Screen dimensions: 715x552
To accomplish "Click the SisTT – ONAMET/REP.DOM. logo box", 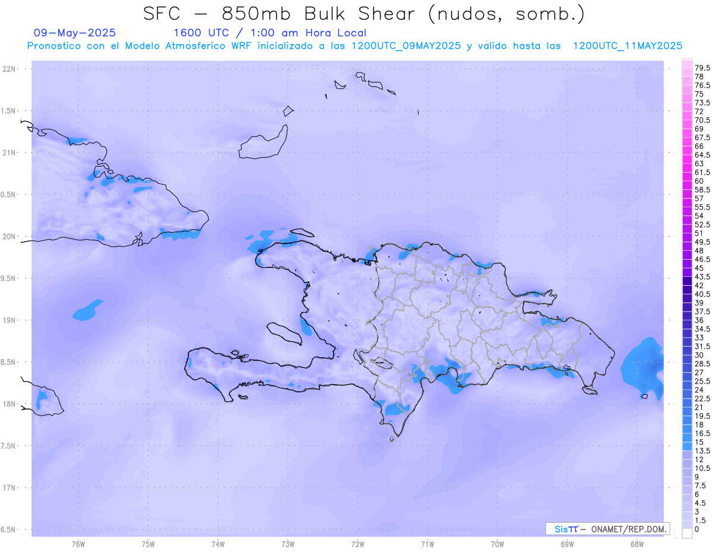I will pyautogui.click(x=607, y=529).
